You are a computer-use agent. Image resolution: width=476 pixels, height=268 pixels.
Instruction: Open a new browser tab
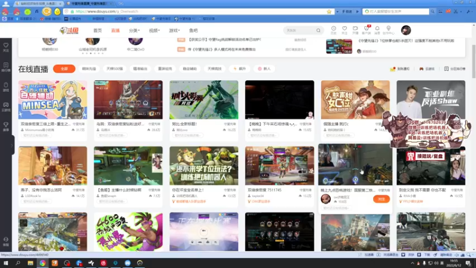coord(121,4)
